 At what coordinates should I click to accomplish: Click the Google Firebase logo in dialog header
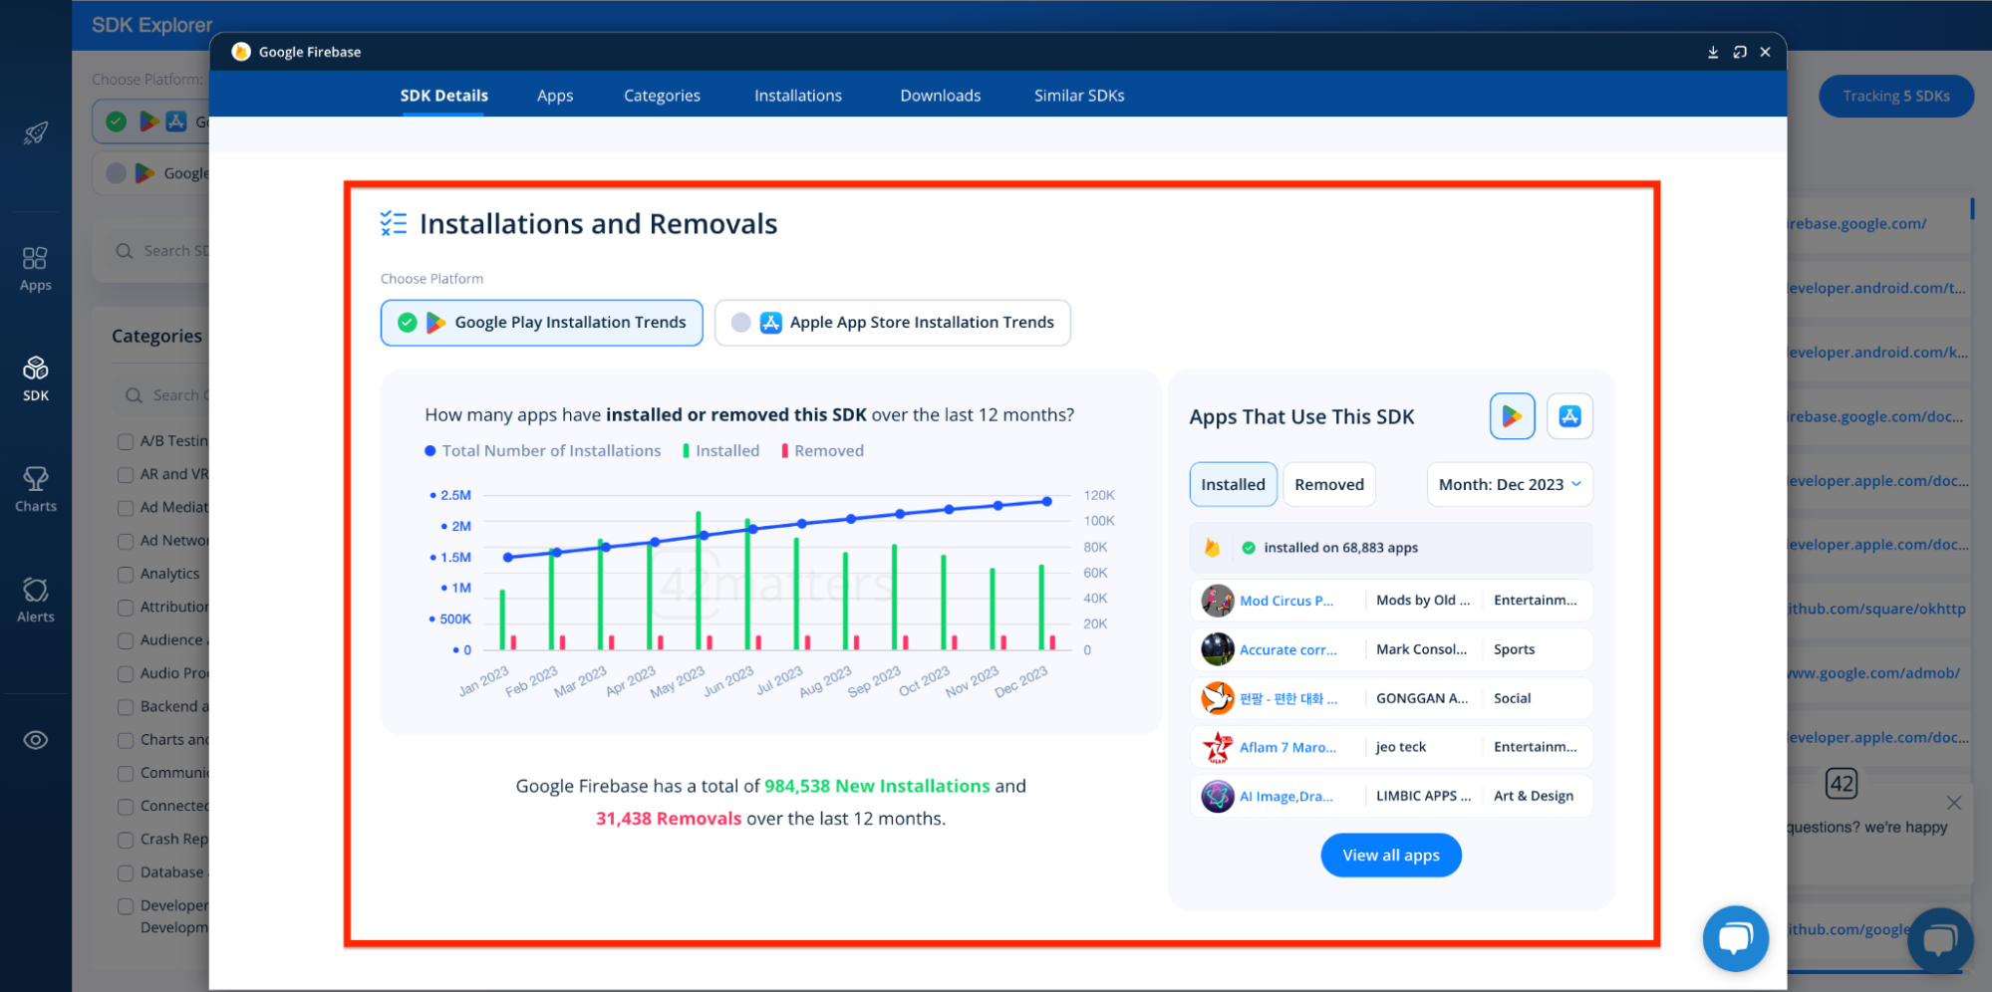pyautogui.click(x=241, y=52)
